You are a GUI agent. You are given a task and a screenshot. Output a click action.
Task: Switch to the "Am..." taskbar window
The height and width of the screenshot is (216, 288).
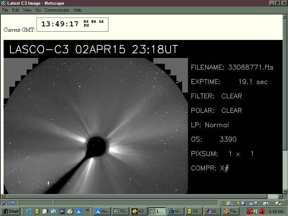pyautogui.click(x=102, y=211)
